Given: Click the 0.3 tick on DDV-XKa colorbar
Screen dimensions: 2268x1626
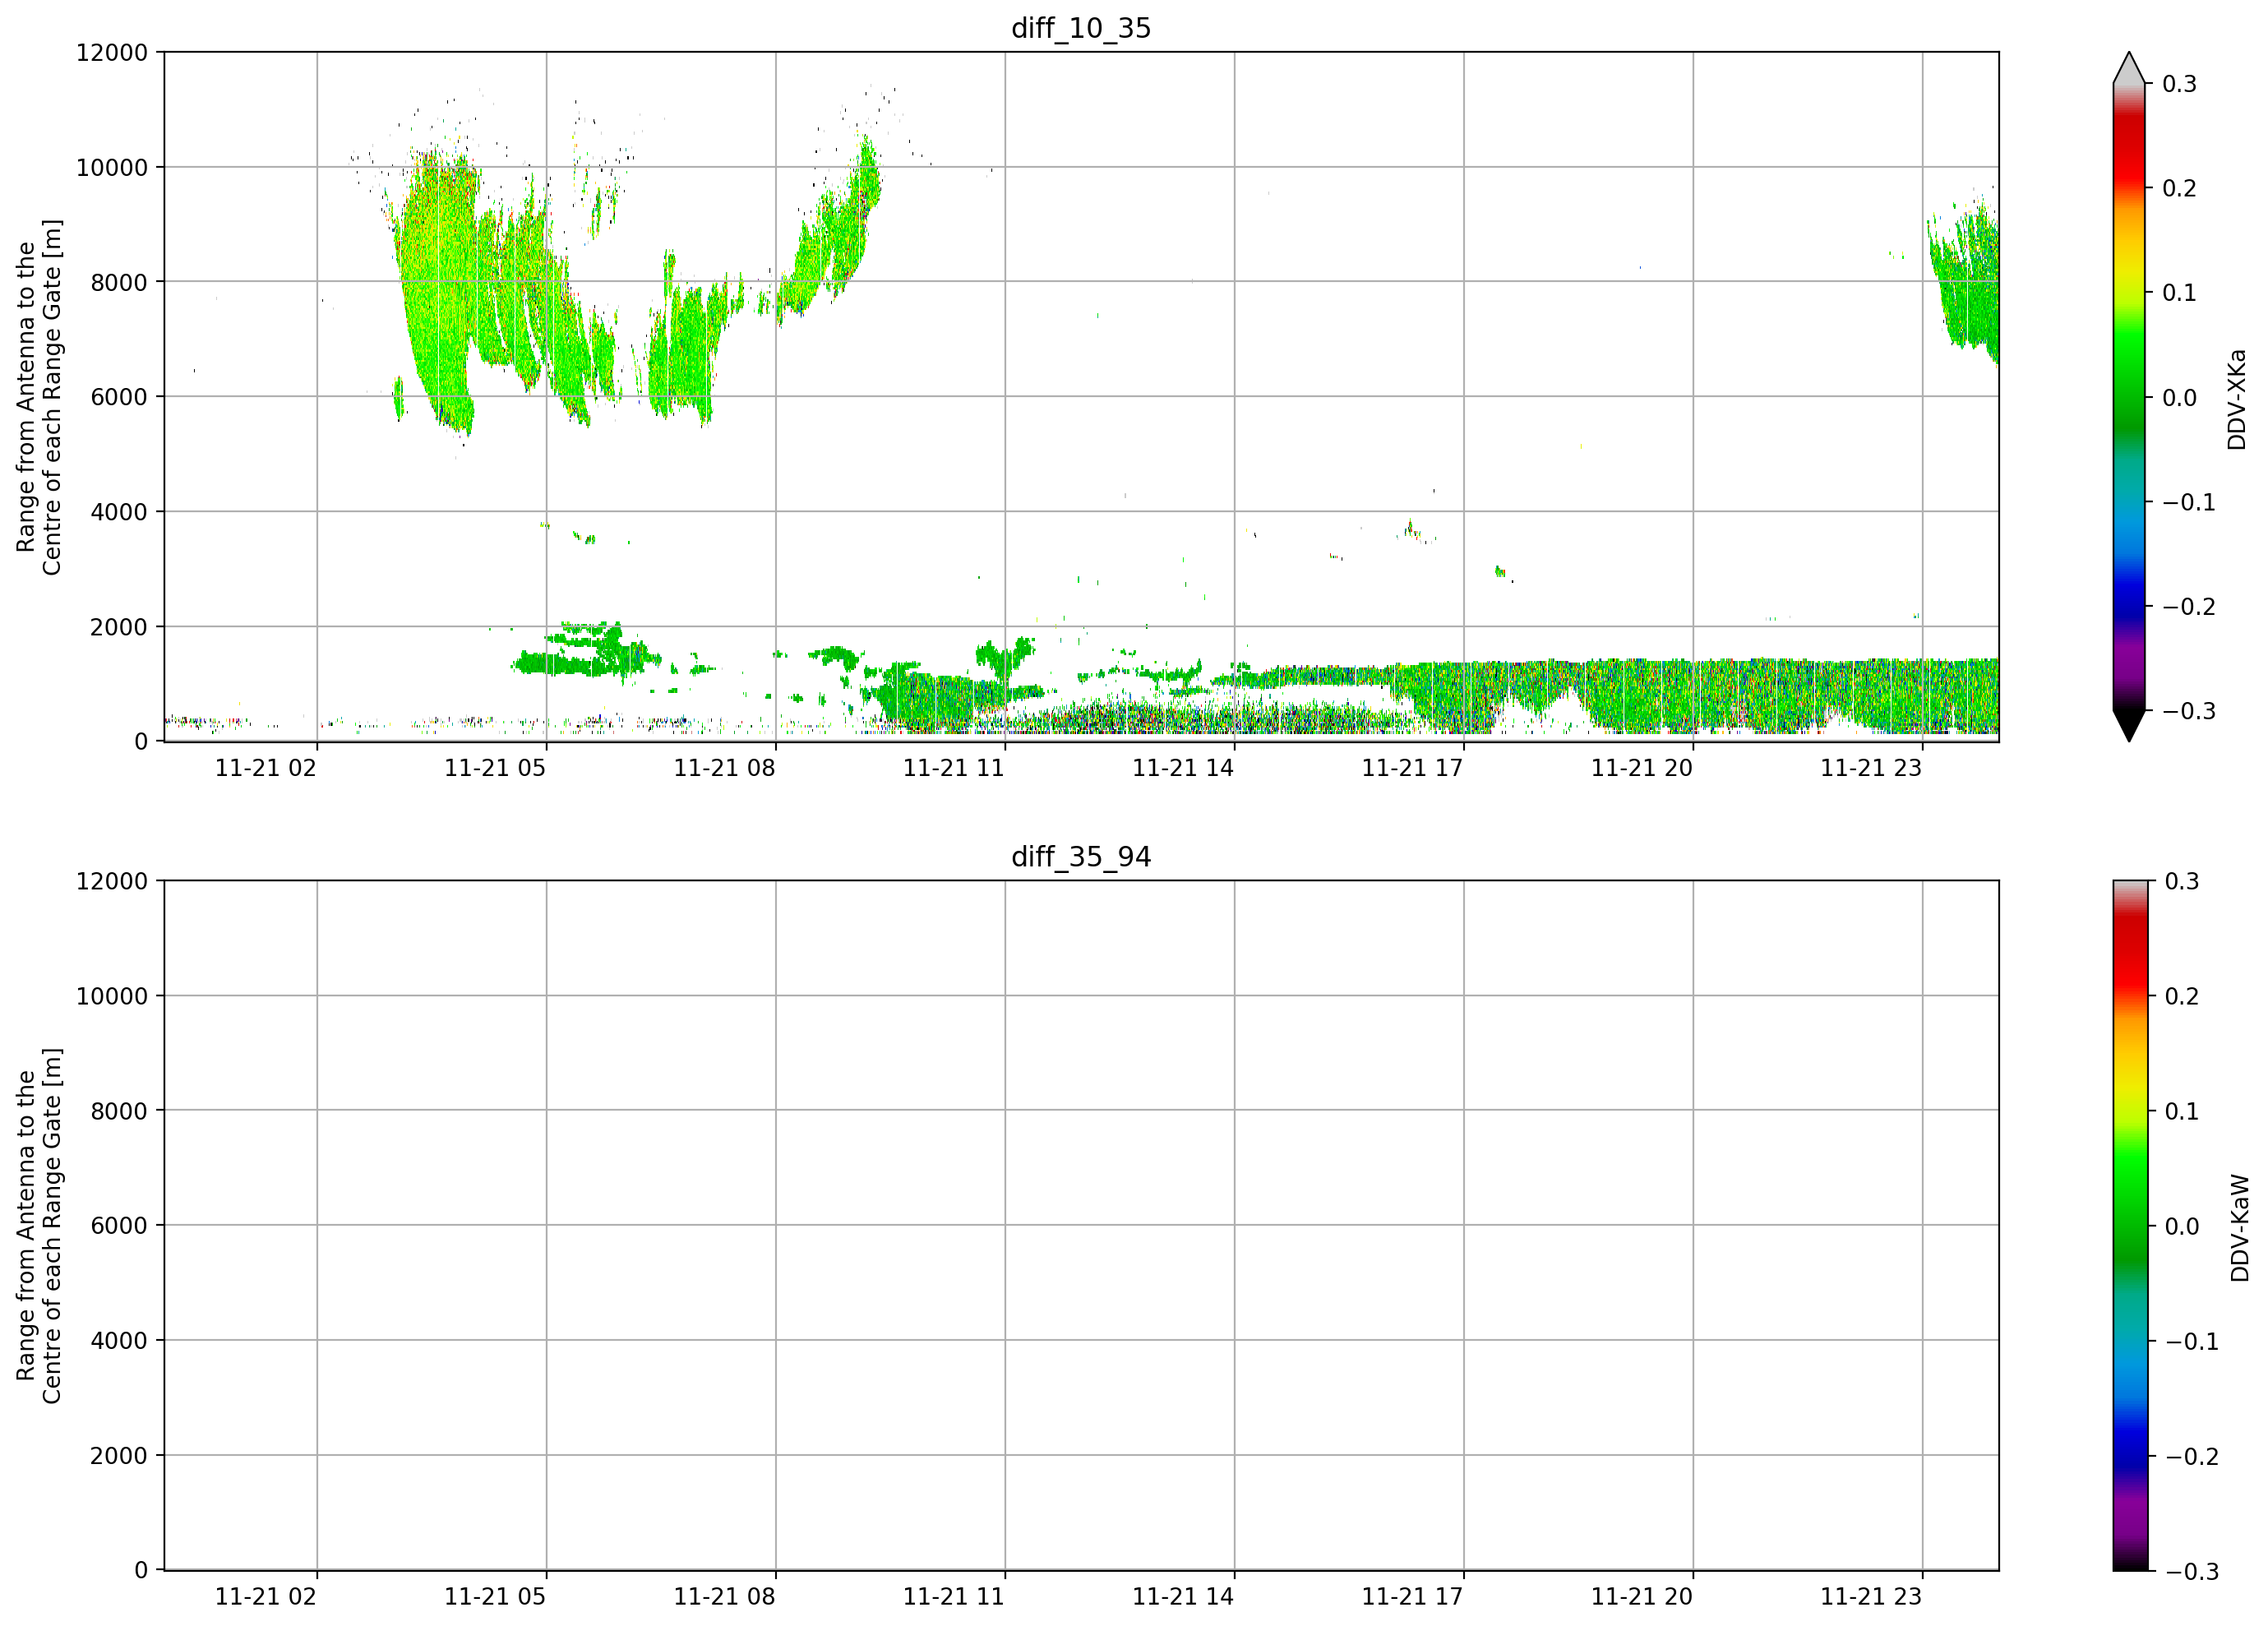Looking at the screenshot, I should click(x=2180, y=84).
